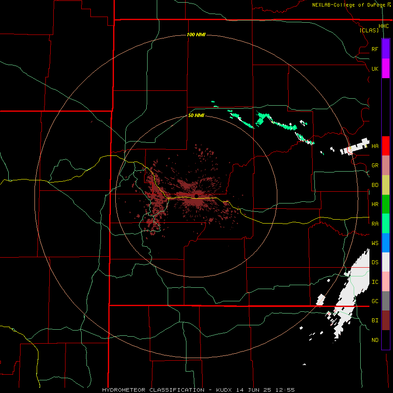Image resolution: width=393 pixels, height=393 pixels.
Task: Click the NEXLAB-College of DuPage credit text
Action: (x=348, y=5)
